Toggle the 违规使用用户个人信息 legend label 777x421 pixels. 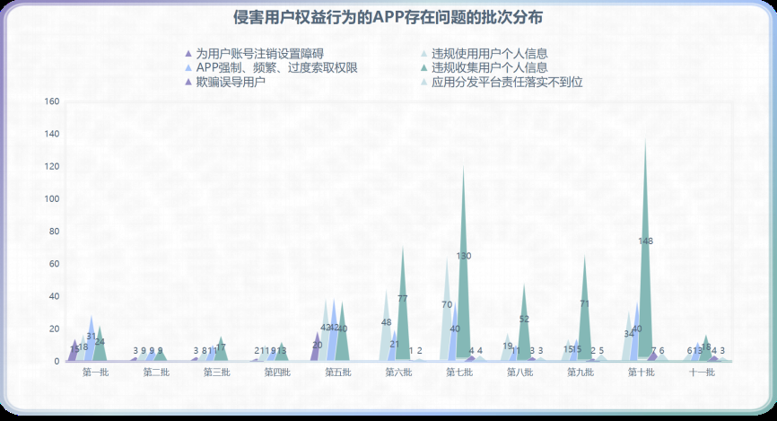point(489,54)
